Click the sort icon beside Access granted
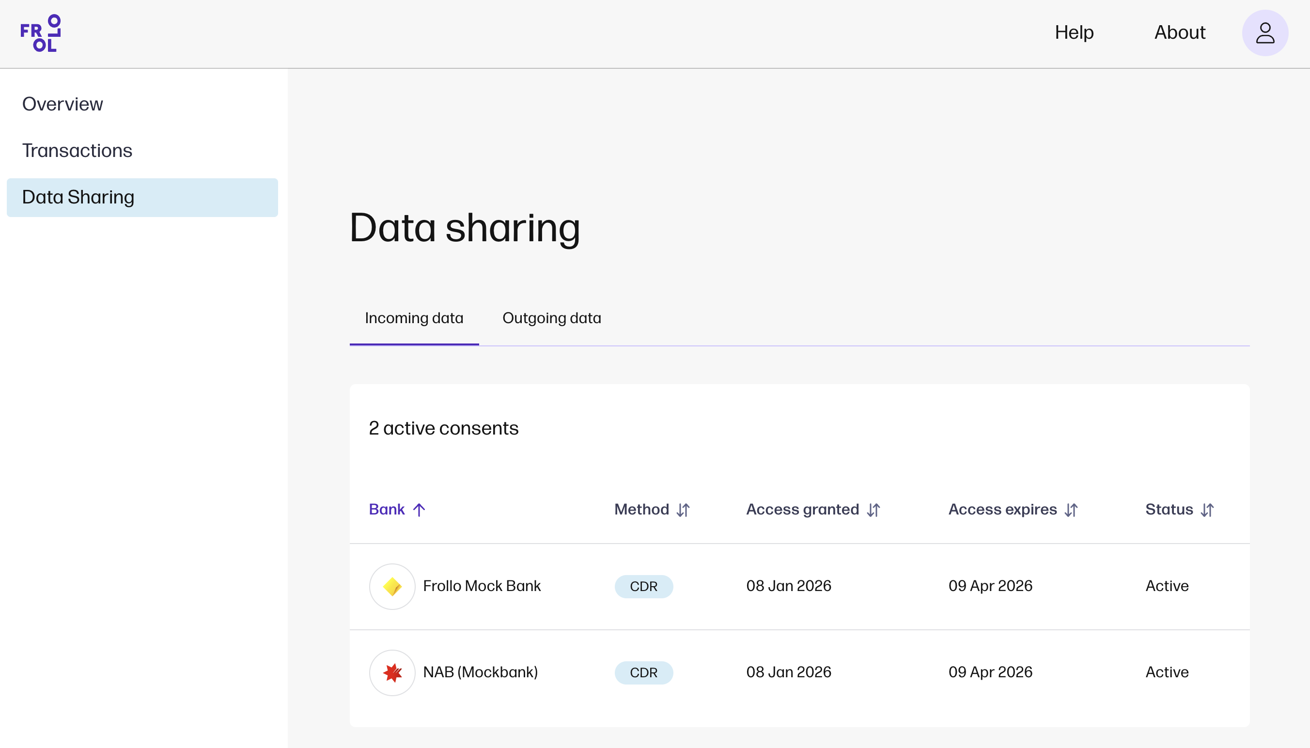 873,510
